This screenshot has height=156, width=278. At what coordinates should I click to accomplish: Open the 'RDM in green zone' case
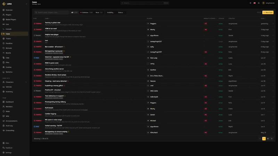[x=51, y=63]
